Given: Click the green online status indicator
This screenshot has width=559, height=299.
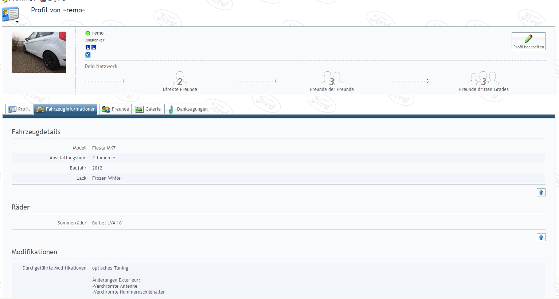Looking at the screenshot, I should (x=87, y=33).
